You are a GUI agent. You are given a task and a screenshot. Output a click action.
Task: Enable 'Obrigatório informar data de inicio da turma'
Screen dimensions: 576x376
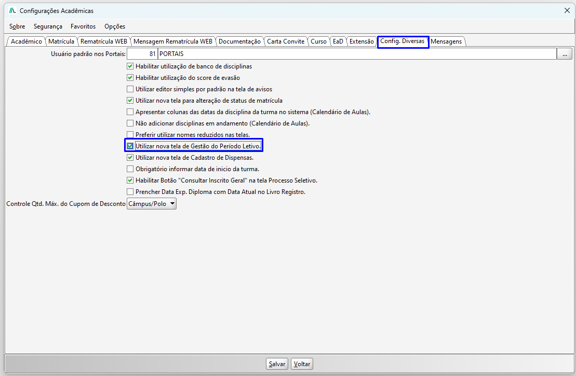pyautogui.click(x=130, y=169)
